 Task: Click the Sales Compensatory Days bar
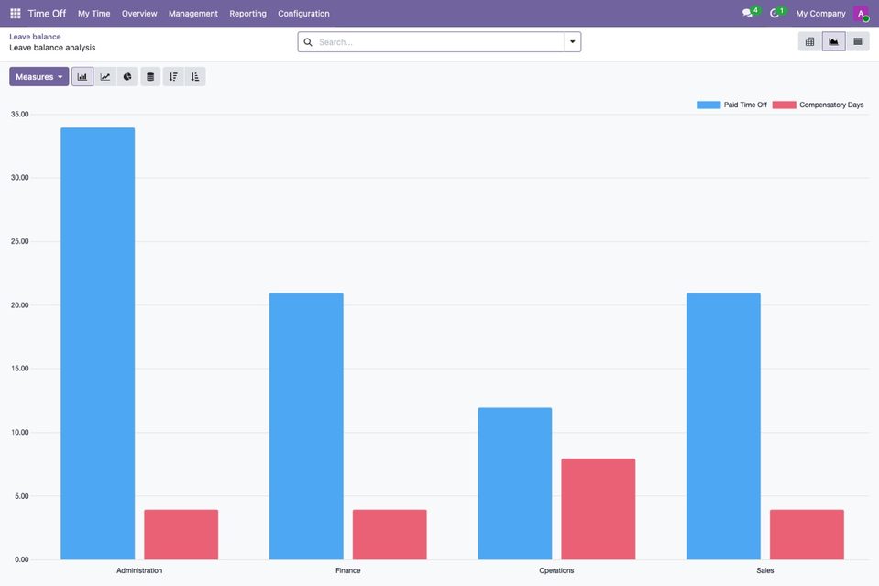[807, 535]
